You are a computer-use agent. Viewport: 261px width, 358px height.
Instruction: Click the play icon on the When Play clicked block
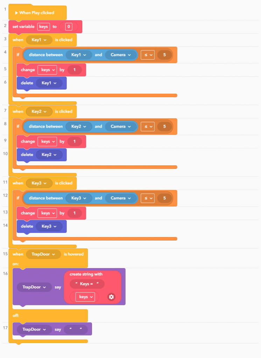click(16, 12)
